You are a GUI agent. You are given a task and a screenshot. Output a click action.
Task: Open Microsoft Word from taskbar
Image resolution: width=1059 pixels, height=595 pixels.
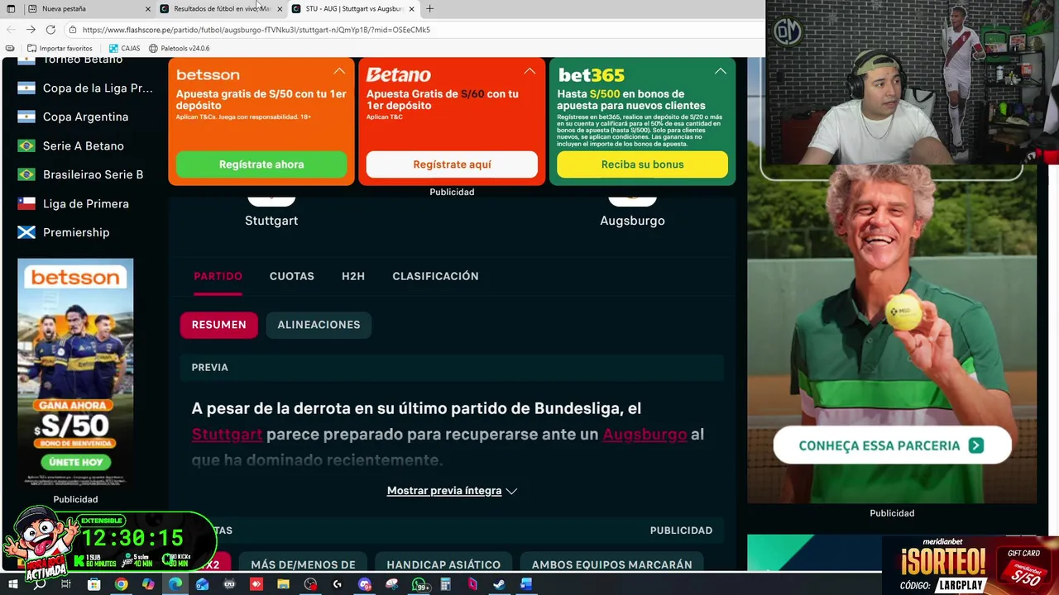point(525,584)
